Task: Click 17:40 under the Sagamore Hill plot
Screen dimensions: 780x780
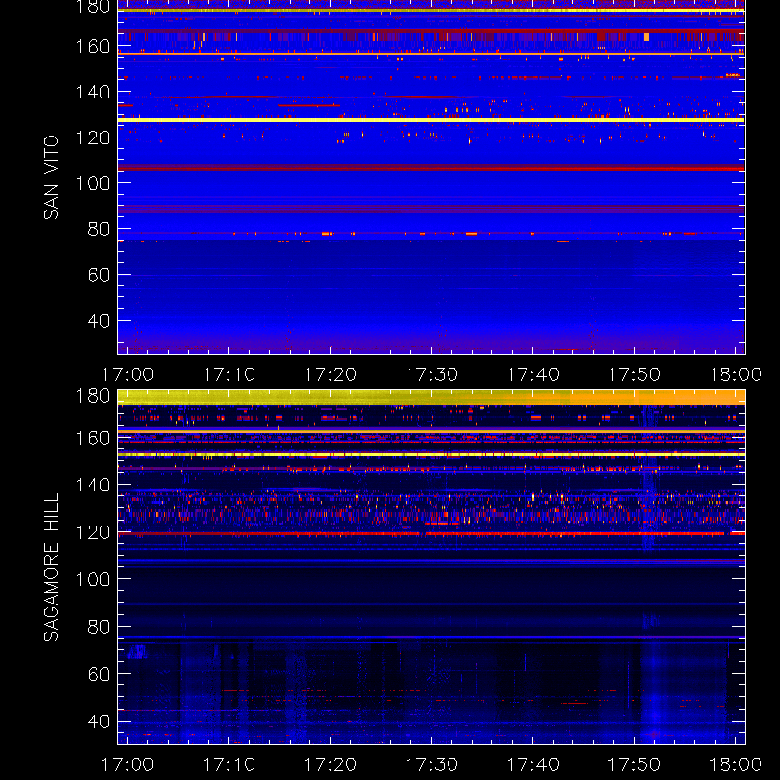Action: [532, 764]
